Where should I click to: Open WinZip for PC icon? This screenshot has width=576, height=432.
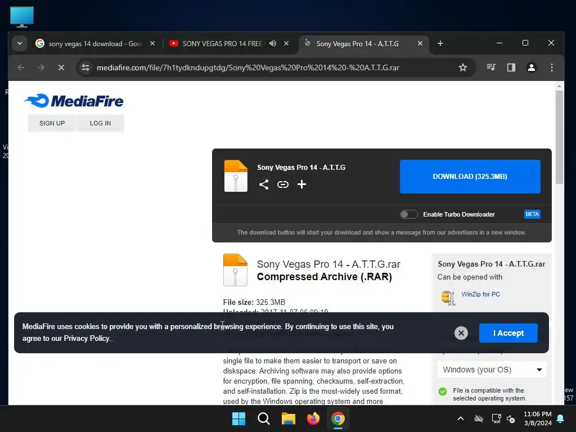tap(448, 298)
